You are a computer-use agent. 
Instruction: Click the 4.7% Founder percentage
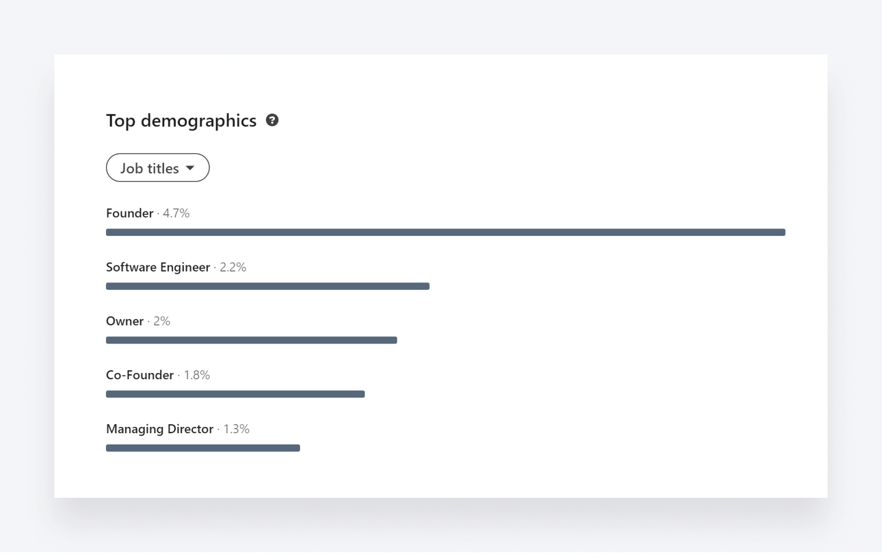point(176,213)
